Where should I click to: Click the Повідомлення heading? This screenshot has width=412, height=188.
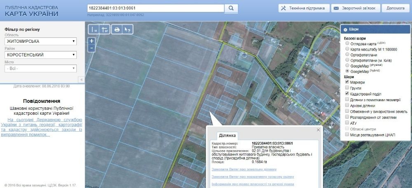coord(42,101)
